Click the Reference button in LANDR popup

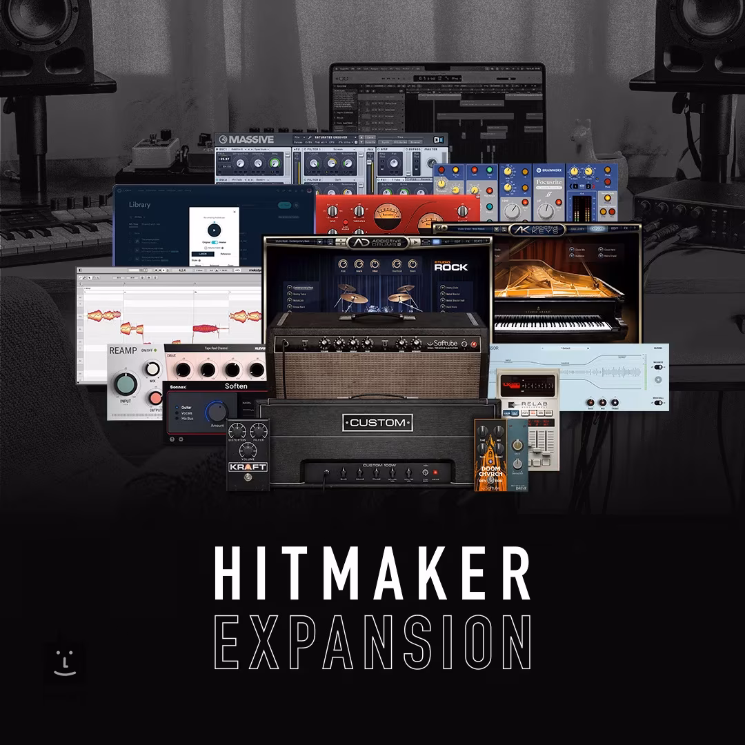[x=225, y=254]
